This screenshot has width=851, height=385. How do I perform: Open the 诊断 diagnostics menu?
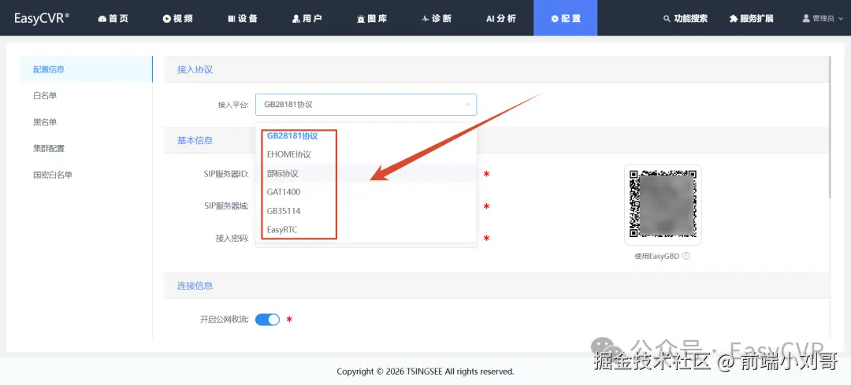pos(437,18)
